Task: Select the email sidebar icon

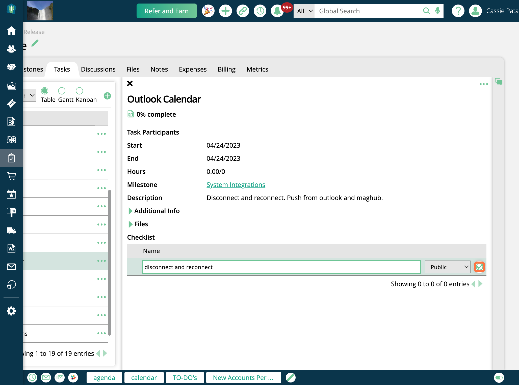Action: coord(11,267)
